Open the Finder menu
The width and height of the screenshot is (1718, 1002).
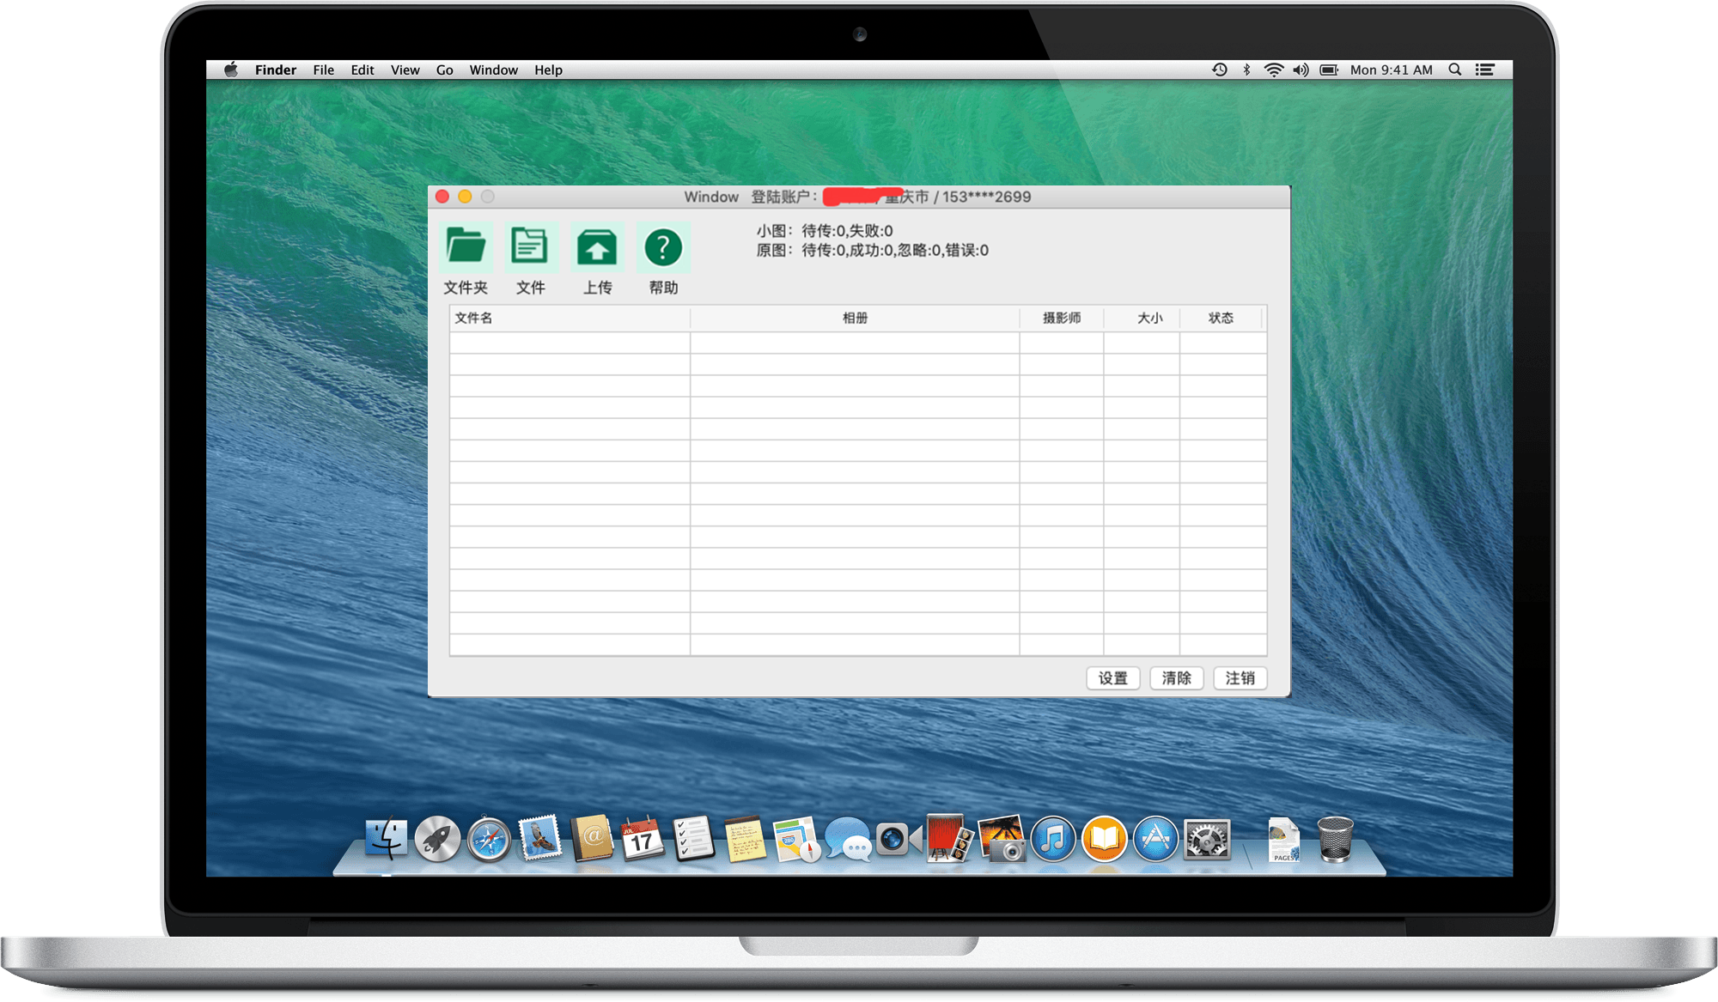pyautogui.click(x=275, y=70)
